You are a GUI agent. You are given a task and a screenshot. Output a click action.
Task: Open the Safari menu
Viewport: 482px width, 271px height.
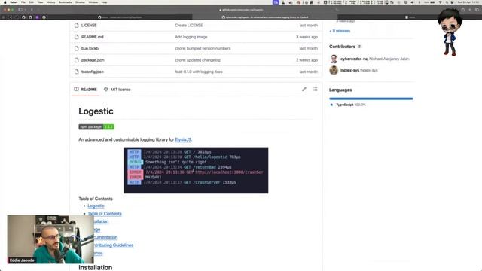[x=14, y=2]
